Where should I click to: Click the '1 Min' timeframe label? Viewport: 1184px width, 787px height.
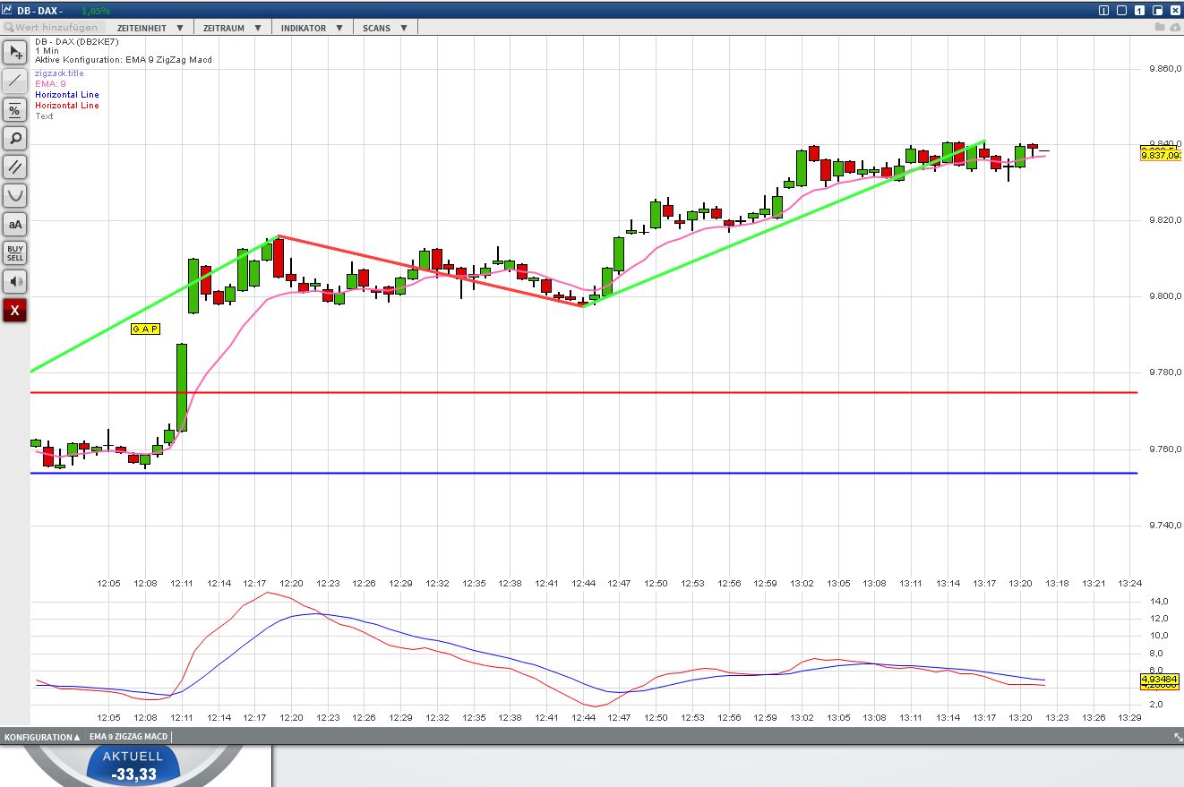click(x=47, y=51)
